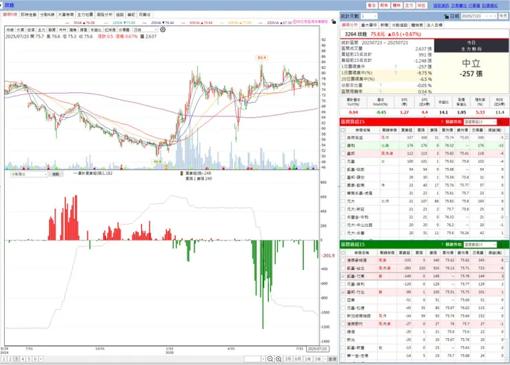Toggle the lock icon above the price chart

[x=334, y=22]
